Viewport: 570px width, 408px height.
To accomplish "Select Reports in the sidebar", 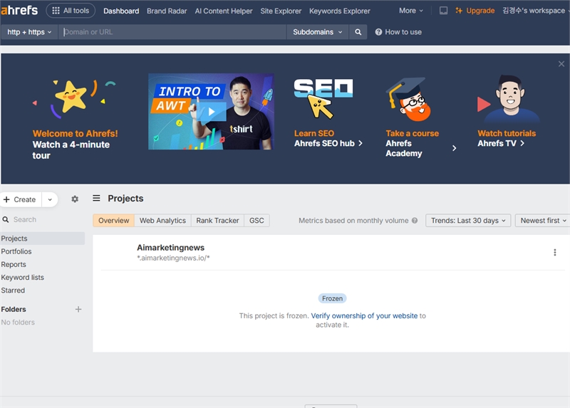I will [14, 264].
